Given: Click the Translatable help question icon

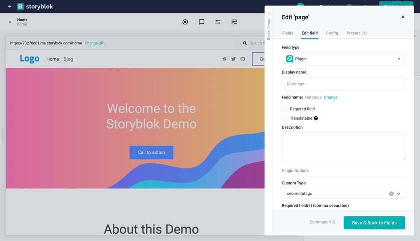Looking at the screenshot, I should (x=316, y=118).
